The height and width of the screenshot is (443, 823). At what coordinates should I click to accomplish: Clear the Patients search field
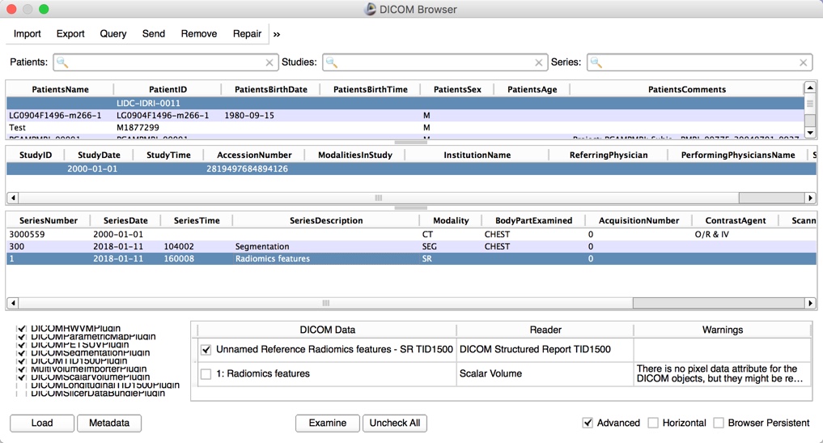pos(269,62)
